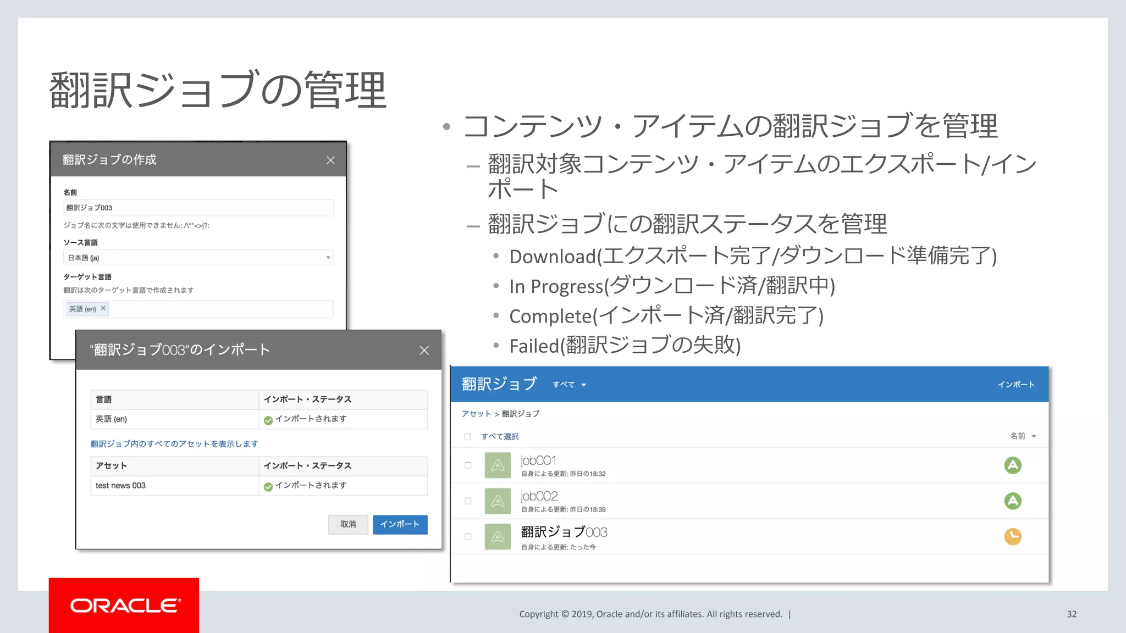Click the すべて選択 link text

click(x=500, y=437)
